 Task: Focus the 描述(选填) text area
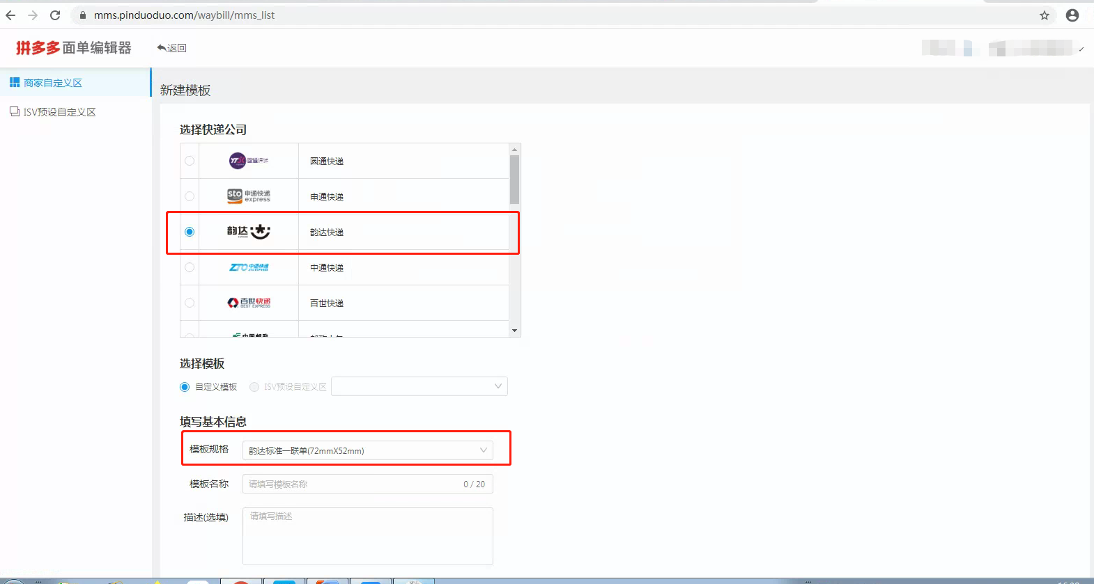pyautogui.click(x=368, y=536)
